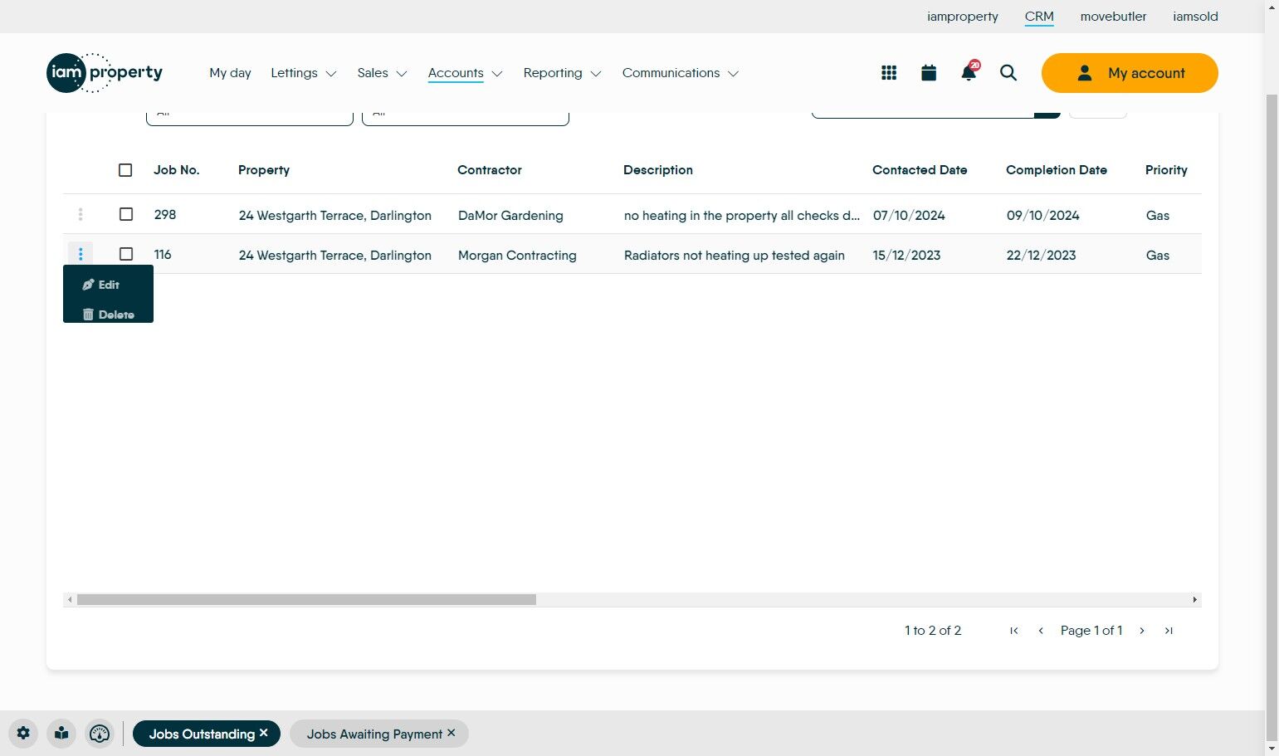This screenshot has width=1279, height=756.
Task: Go to the last page of results
Action: click(1169, 631)
